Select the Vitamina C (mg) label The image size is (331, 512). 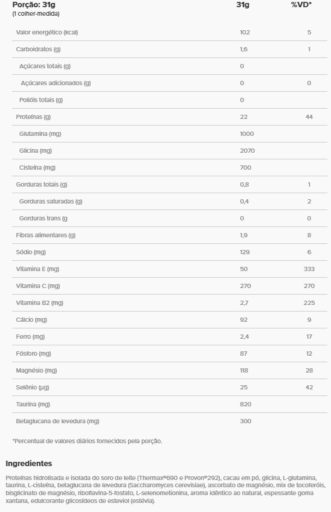[x=38, y=286]
